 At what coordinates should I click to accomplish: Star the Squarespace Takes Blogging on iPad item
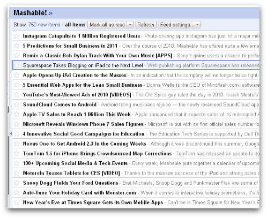(17, 65)
